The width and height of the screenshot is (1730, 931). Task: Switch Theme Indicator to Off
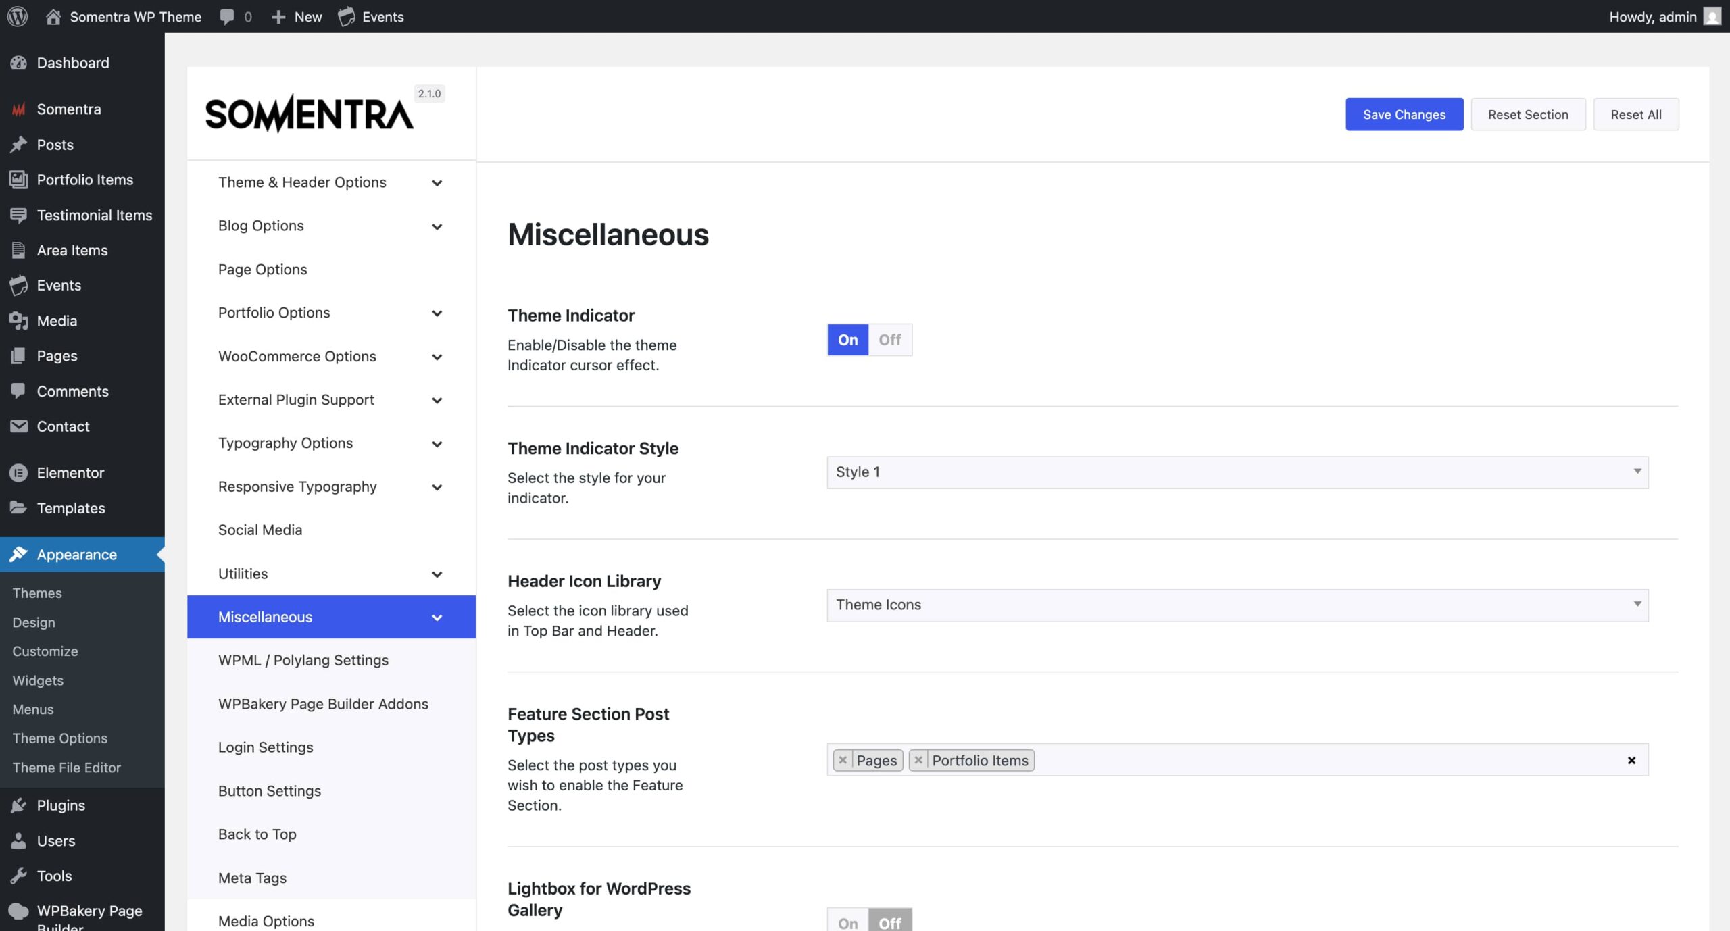click(890, 340)
